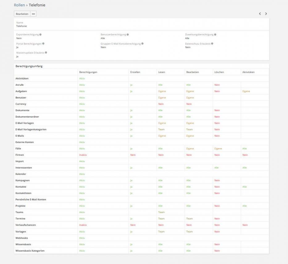
Task: Click info icon for Gruppen E-Mail Kontoberechtigung
Action: point(142,44)
